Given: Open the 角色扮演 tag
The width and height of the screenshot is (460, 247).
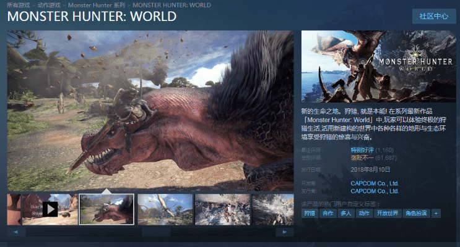Looking at the screenshot, I should point(415,213).
